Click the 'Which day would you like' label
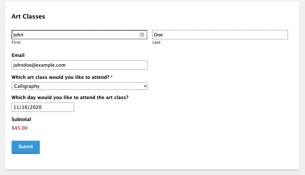Viewport: 305px width, 175px height. (x=70, y=97)
